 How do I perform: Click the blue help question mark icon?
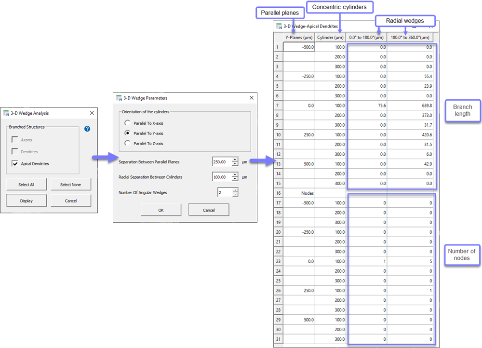[87, 129]
